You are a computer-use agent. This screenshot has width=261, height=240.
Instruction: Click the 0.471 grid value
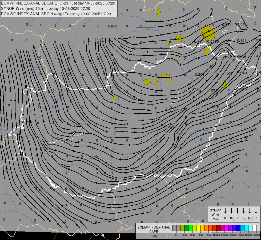click(x=227, y=25)
